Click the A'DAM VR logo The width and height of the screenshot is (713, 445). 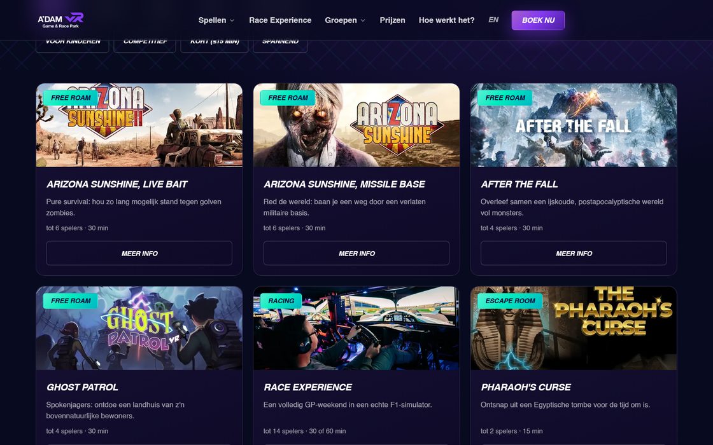point(60,20)
